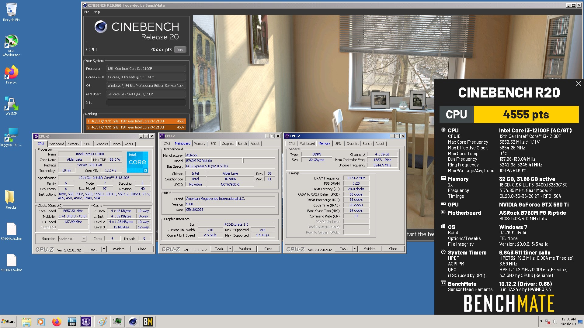
Task: Click the Core Speed value 5657.51 MHz
Action: (x=73, y=211)
